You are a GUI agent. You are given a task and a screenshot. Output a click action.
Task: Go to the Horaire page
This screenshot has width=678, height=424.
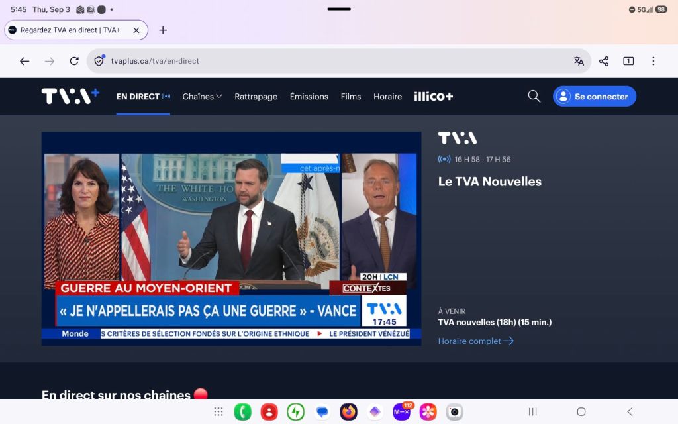coord(387,97)
